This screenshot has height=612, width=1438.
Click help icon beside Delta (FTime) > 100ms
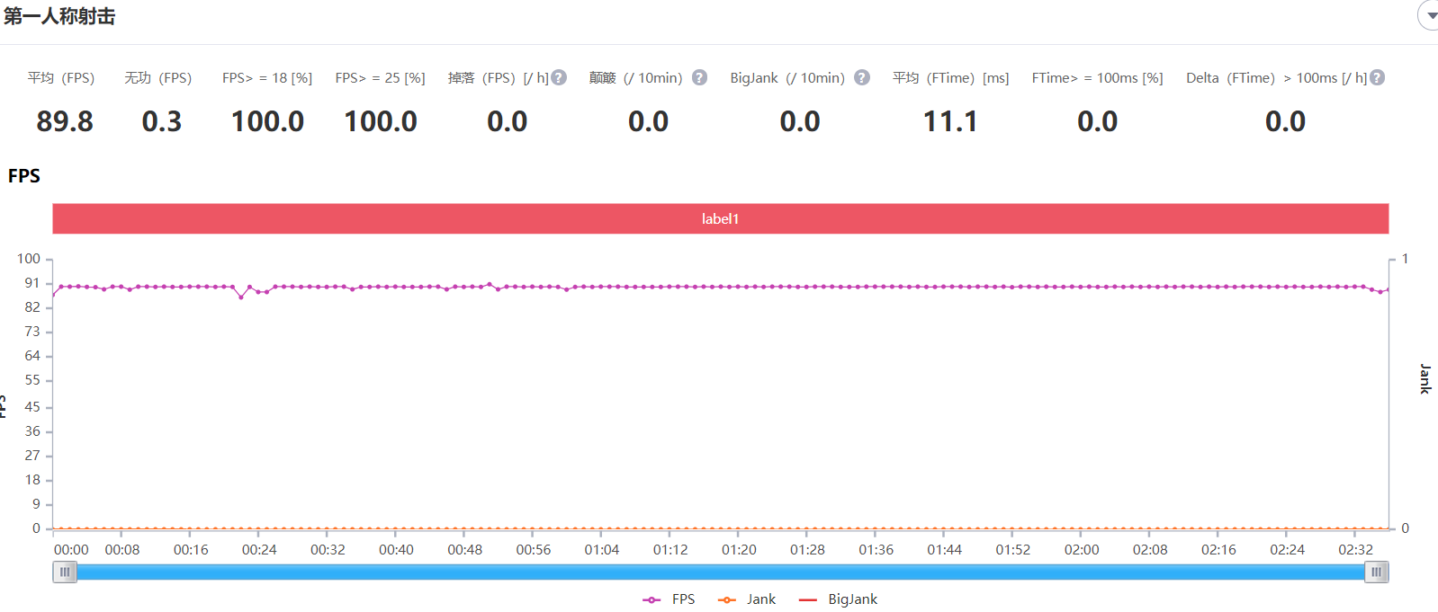1377,78
